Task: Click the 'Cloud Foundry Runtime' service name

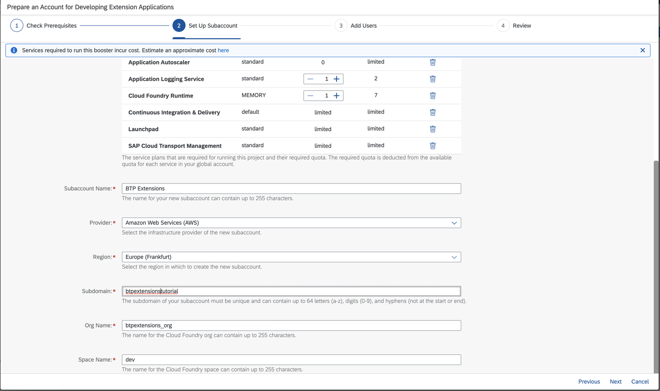Action: point(161,96)
